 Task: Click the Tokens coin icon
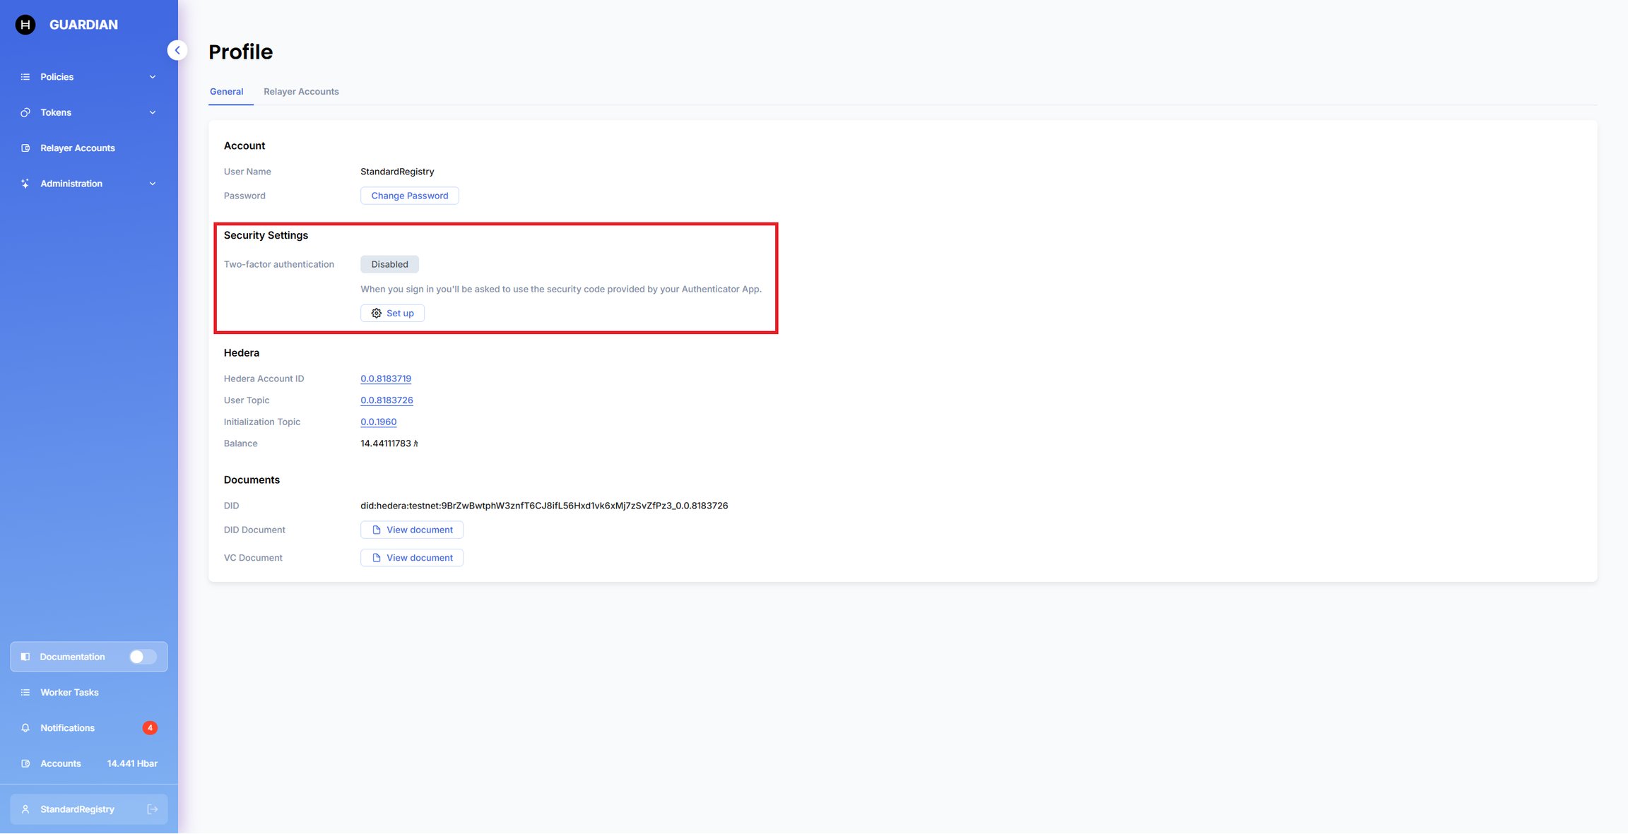(x=25, y=113)
